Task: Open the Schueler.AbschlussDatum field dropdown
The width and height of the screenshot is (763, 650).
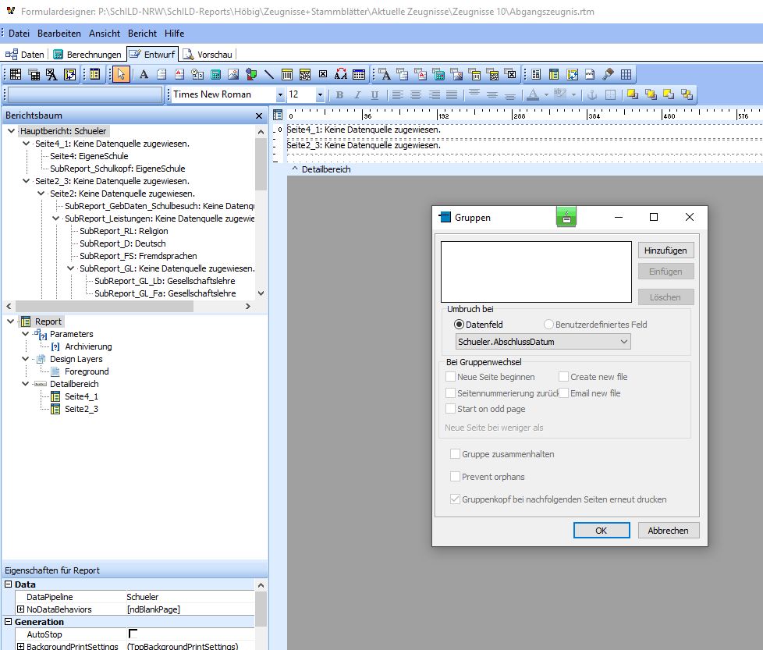Action: pos(624,342)
